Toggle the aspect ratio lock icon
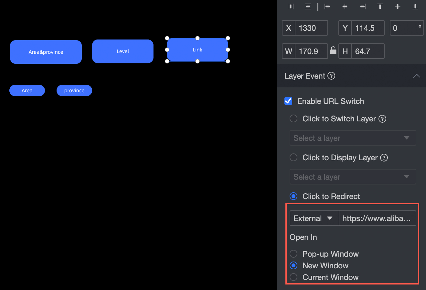 (x=333, y=50)
